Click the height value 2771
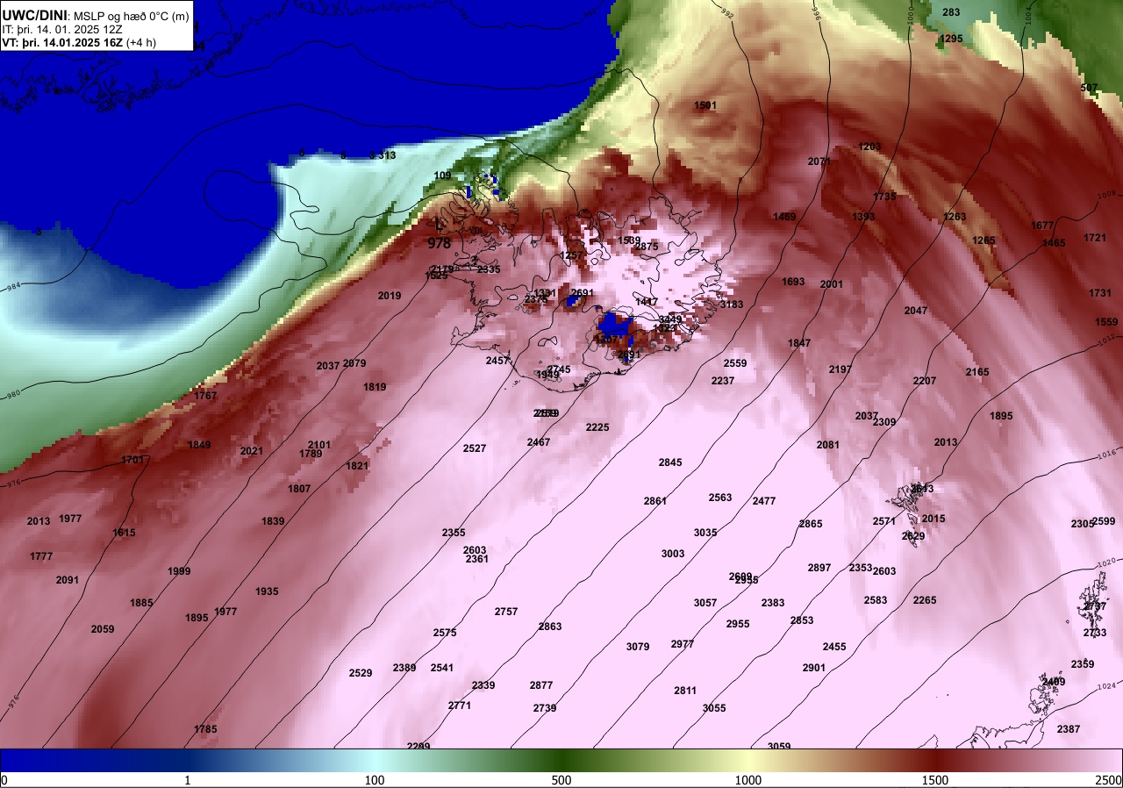Screen dimensions: 1123x788 (460, 706)
